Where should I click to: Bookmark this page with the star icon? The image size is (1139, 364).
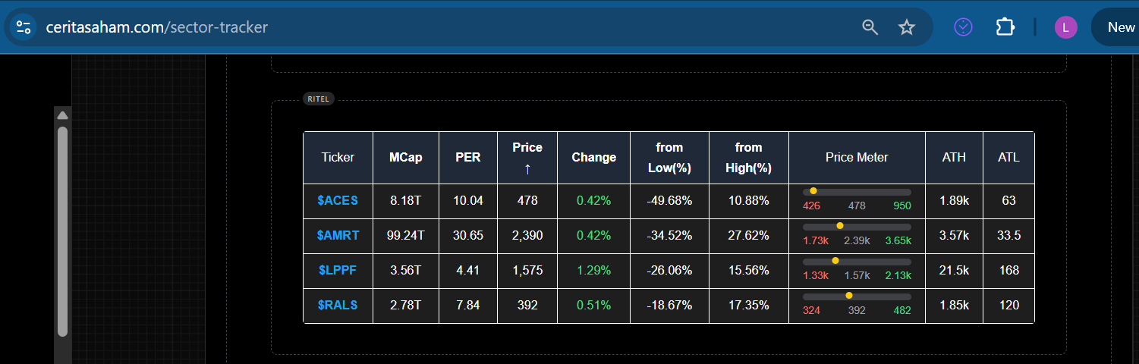pyautogui.click(x=907, y=27)
